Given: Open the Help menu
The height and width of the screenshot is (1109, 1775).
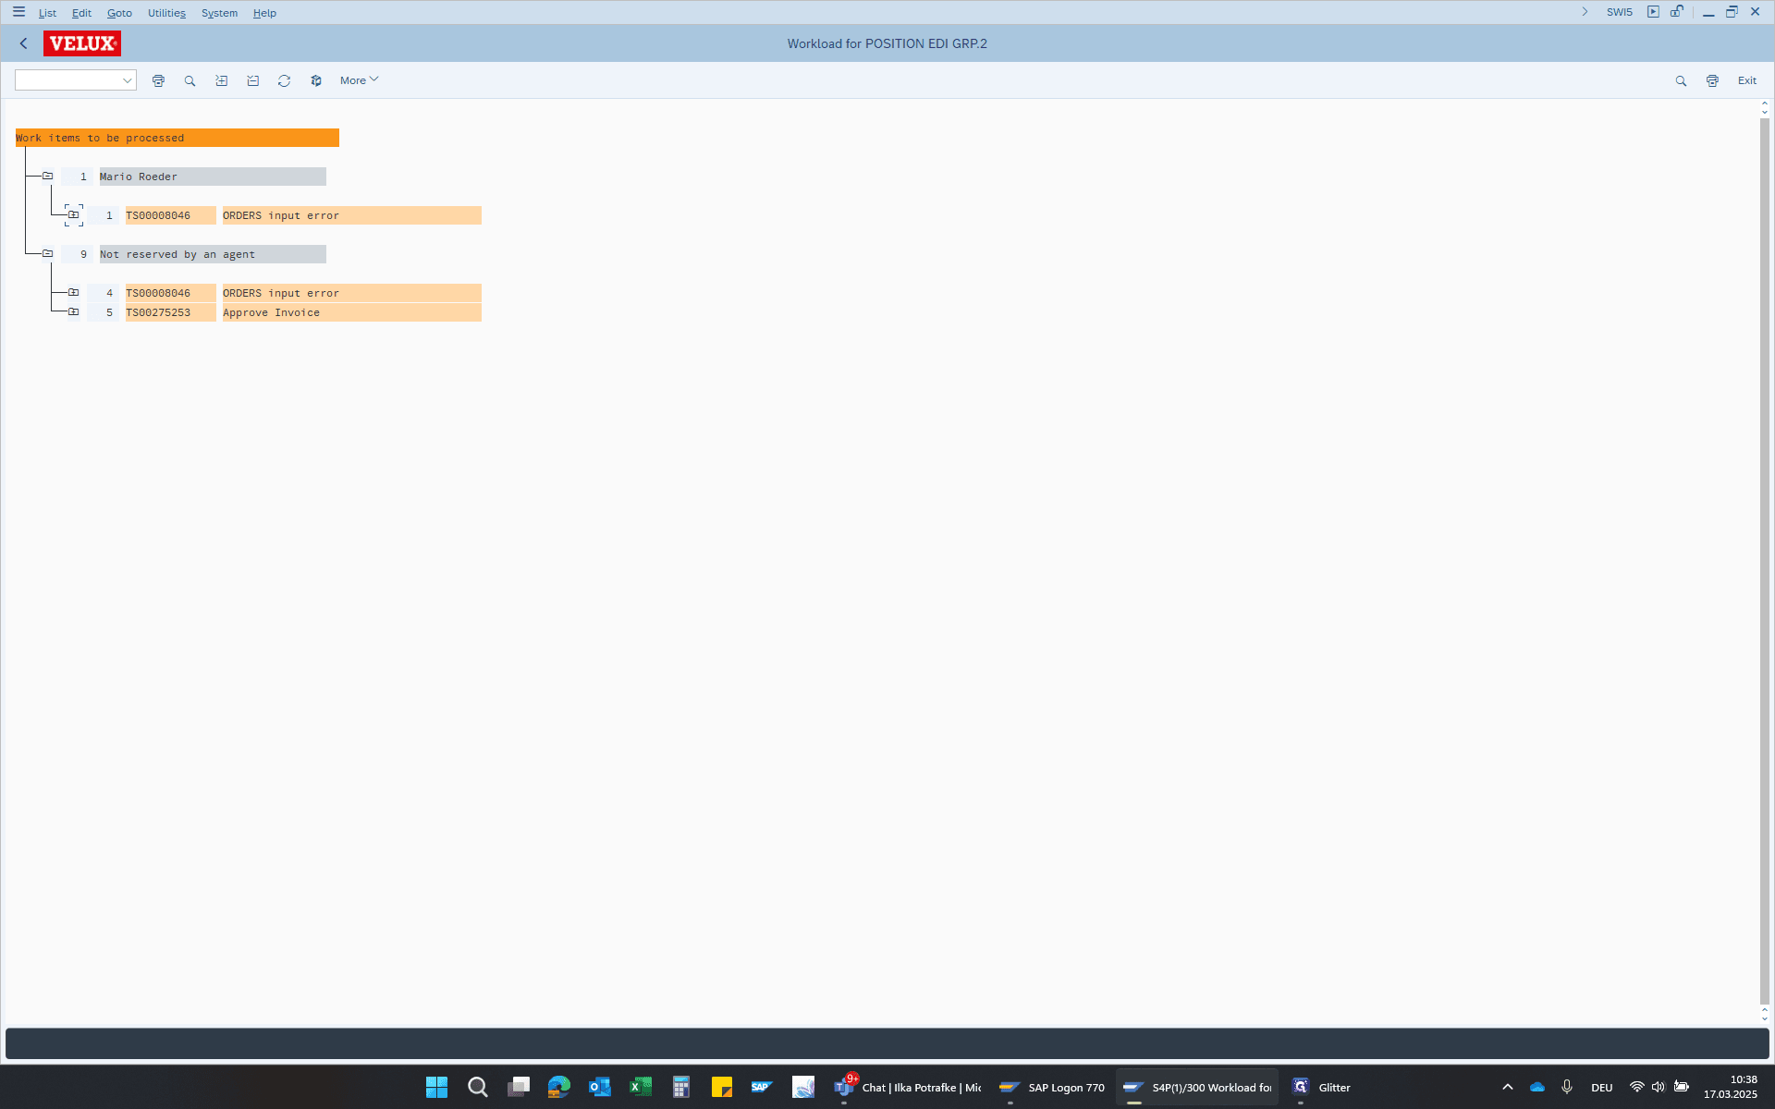Looking at the screenshot, I should (264, 13).
